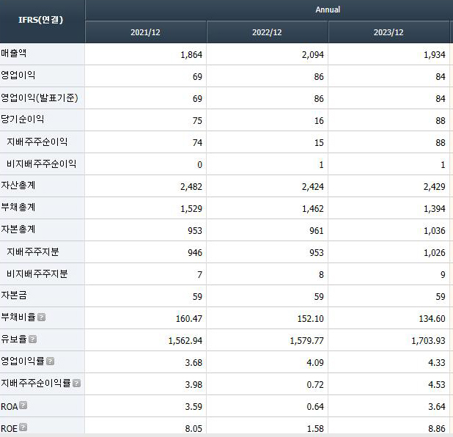Click revenue value 1,864
453x437 pixels.
[x=191, y=54]
